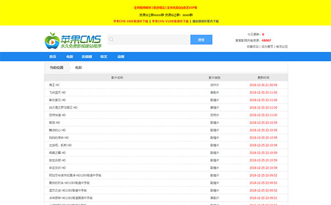
Task: Open the movie 舞动的心 HD
Action: [57, 130]
